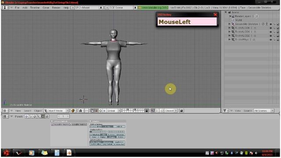Switch to the Object context icon in Panels

click(x=39, y=116)
